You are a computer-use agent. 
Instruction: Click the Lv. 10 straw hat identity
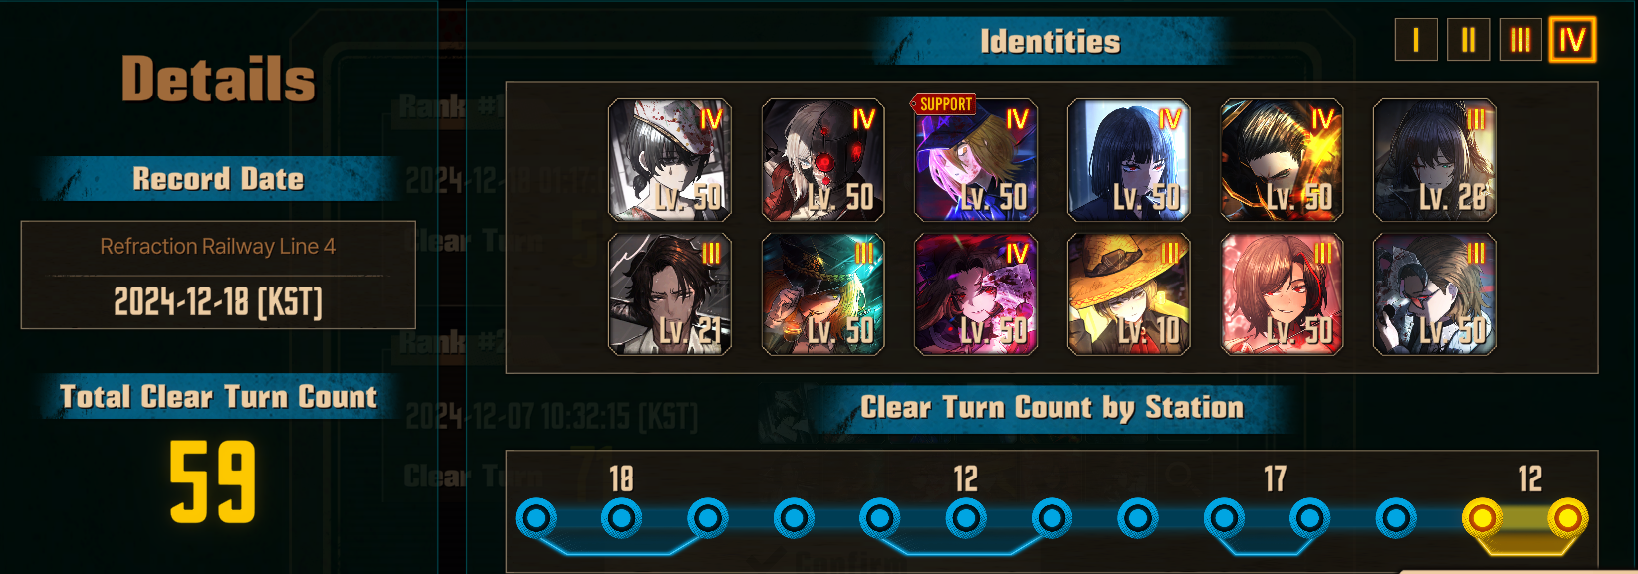point(1129,294)
